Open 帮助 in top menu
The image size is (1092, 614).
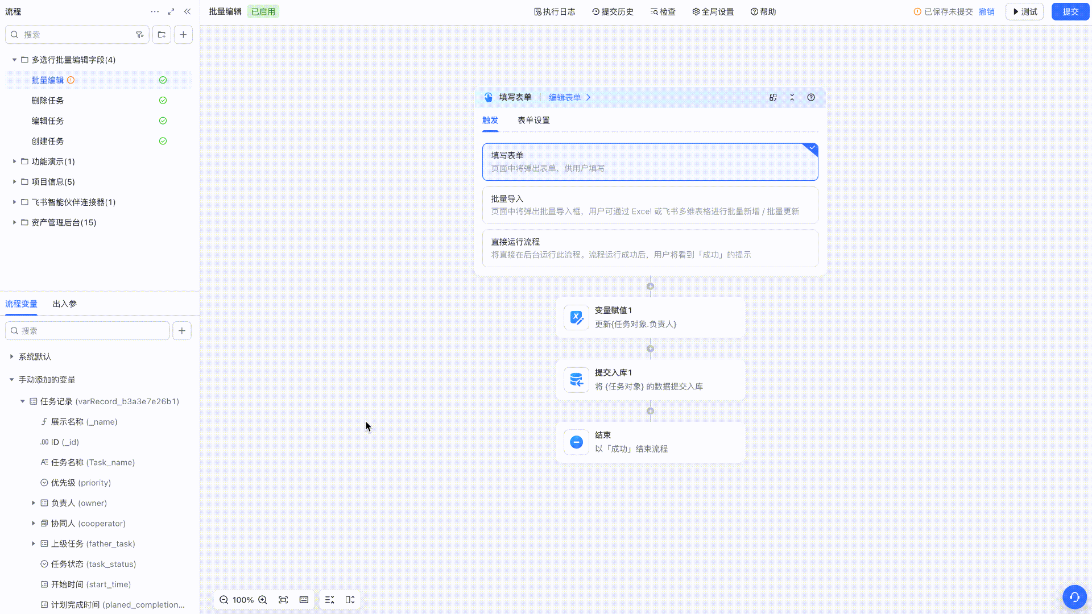763,12
